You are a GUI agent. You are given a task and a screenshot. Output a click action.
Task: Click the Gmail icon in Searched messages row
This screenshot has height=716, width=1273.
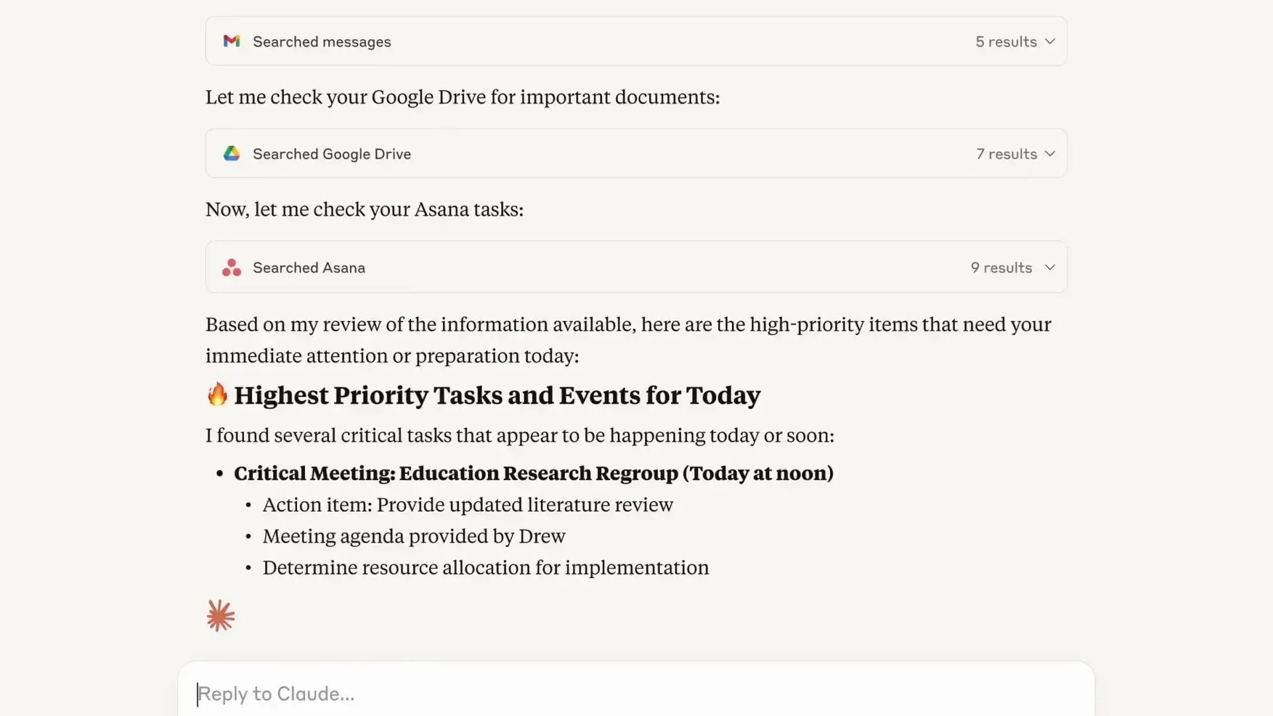click(x=231, y=41)
